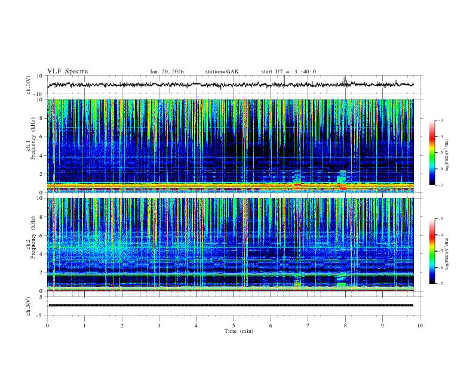Click time axis tick label "7"
Screen dimensions: 473x365
coord(308,326)
